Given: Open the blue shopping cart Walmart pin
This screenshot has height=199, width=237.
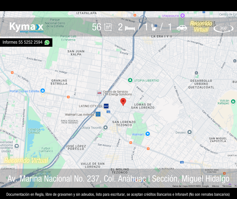Looking at the screenshot, I should coord(147,134).
